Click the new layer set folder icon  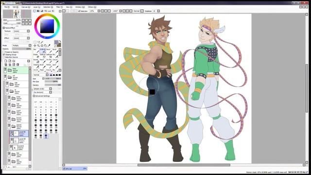tap(14, 61)
